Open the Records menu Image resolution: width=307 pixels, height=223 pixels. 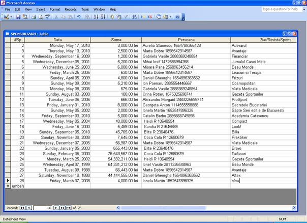pyautogui.click(x=71, y=9)
